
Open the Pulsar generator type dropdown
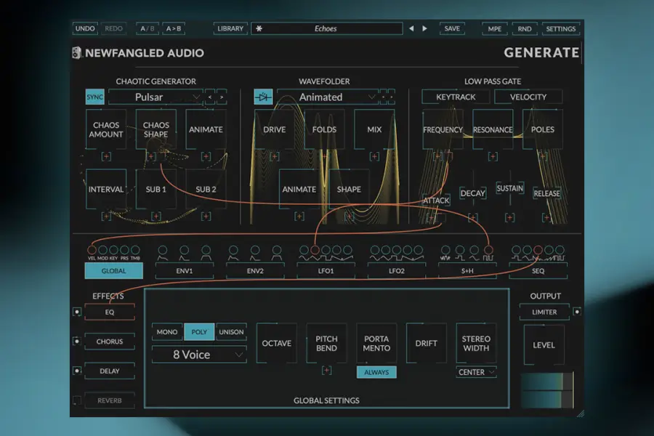pyautogui.click(x=156, y=97)
